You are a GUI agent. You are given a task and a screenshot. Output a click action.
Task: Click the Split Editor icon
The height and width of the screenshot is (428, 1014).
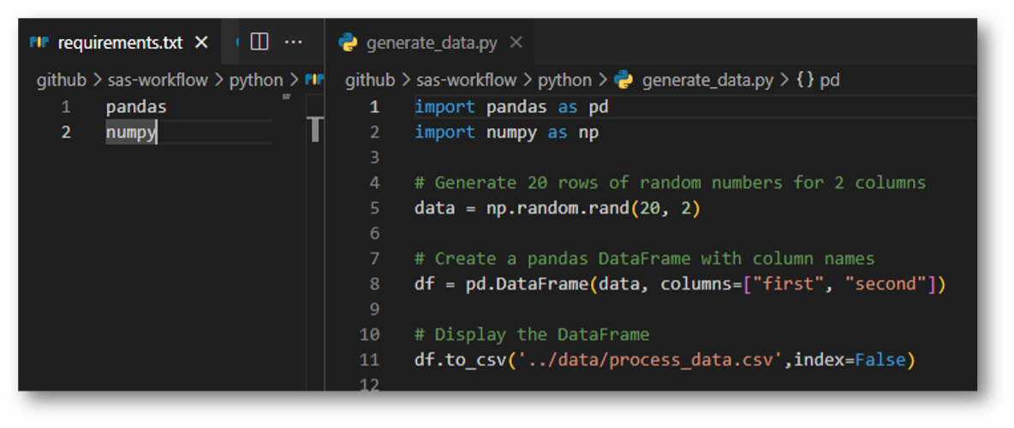[259, 42]
